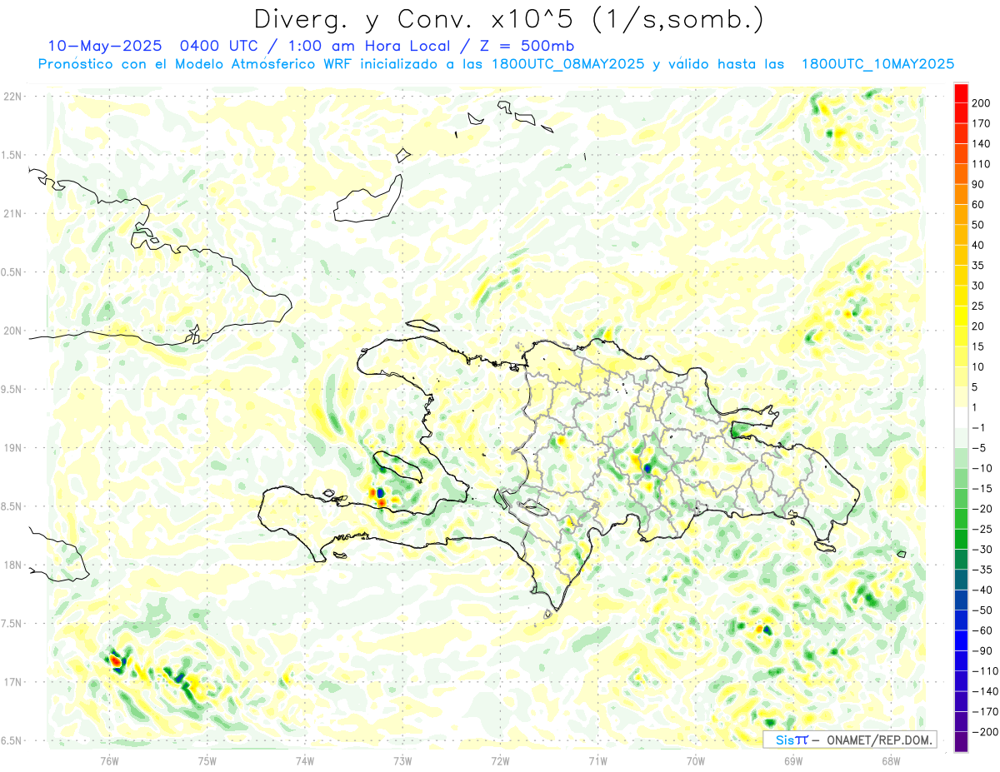Screen dimensions: 1000x772
Task: Click the colorbar label '-200'
Action: coord(984,732)
